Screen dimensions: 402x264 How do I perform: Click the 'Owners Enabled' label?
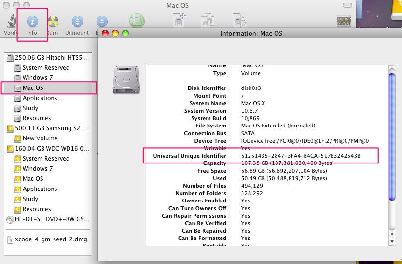click(204, 201)
